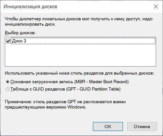Viewport: 163px width, 136px height.
Task: Click the Инициализация дисков title bar
Action: pyautogui.click(x=76, y=7)
